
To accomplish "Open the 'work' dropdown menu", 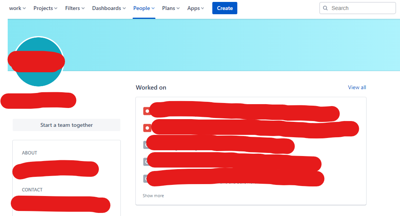I will 17,8.
